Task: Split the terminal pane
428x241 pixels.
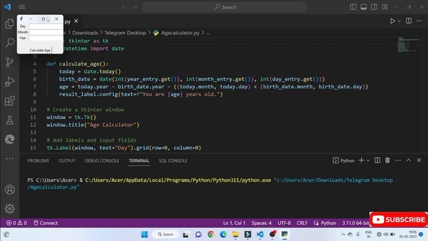Action: (x=377, y=161)
